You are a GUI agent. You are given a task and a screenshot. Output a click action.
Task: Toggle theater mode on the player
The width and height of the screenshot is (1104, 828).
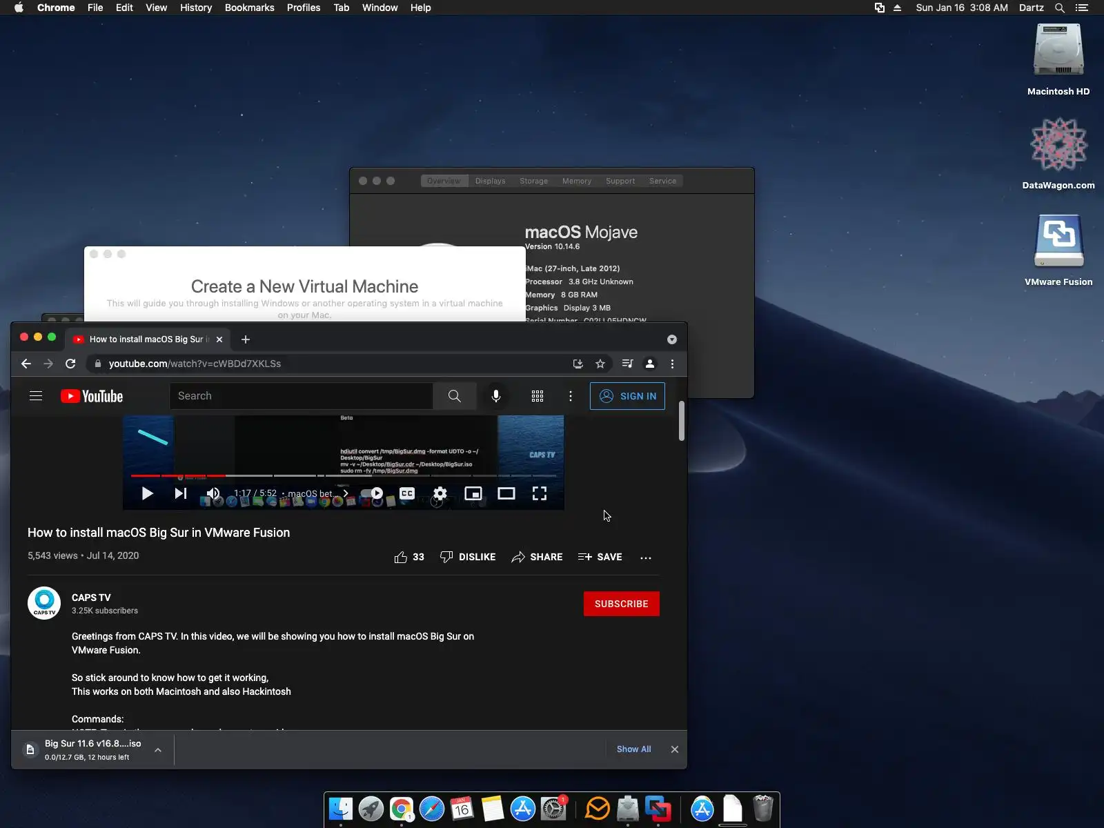click(x=506, y=493)
